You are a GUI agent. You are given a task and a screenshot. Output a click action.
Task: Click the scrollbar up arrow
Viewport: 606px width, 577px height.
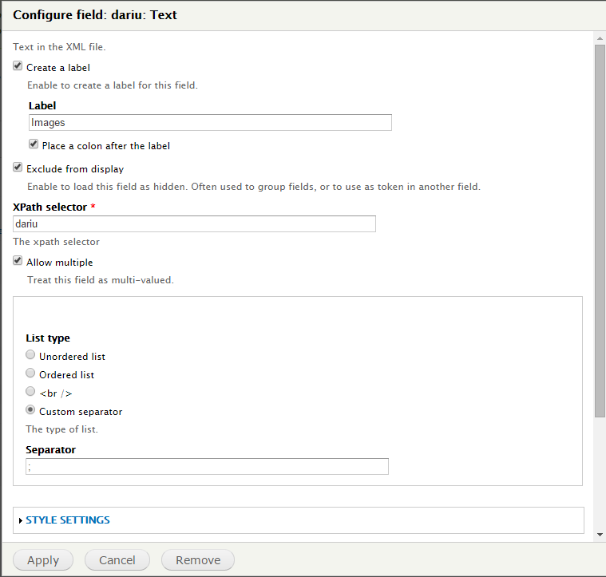point(600,38)
